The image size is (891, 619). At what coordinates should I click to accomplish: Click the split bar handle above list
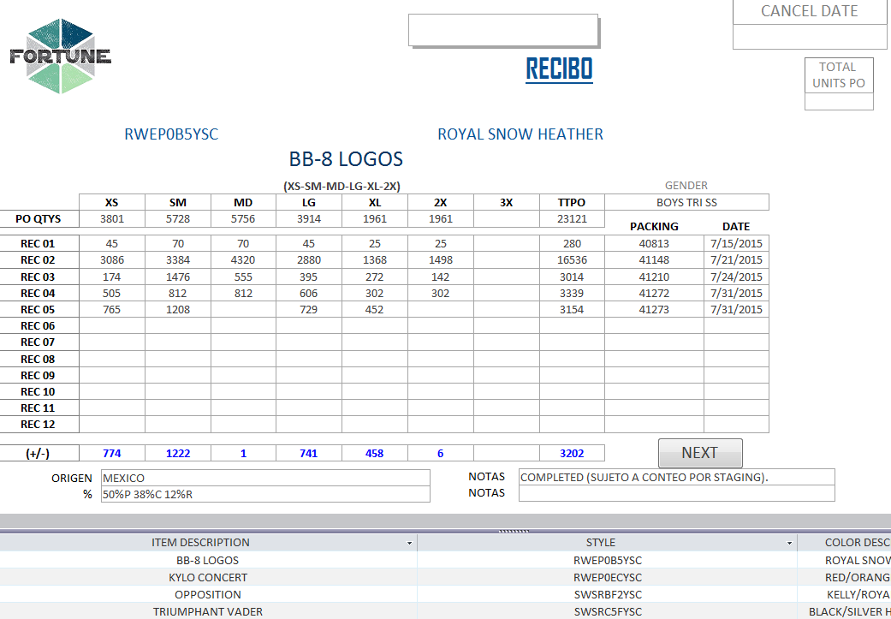[x=514, y=532]
